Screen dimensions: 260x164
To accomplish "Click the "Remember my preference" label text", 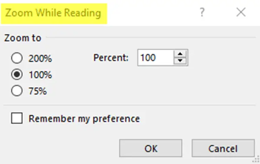I will tap(84, 119).
